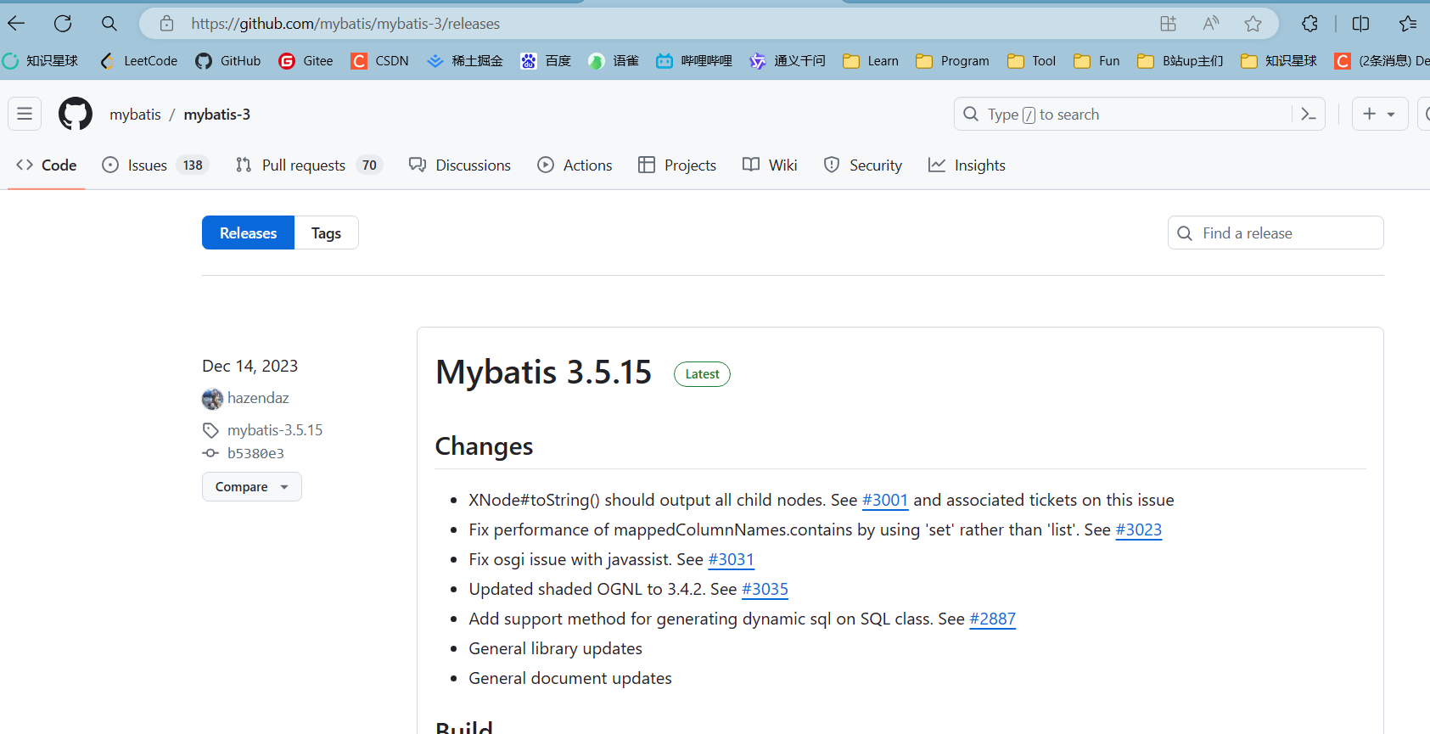Open issue #2887 link
The width and height of the screenshot is (1430, 734).
[x=992, y=619]
